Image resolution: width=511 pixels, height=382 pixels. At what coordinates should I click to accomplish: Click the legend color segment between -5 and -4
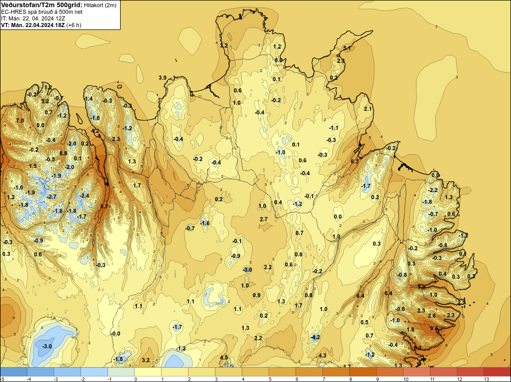[14, 372]
